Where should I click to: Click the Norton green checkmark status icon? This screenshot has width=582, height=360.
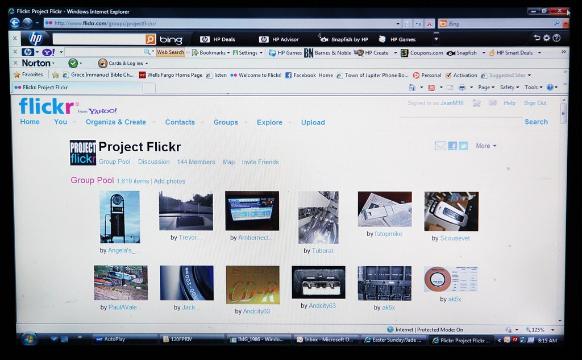pyautogui.click(x=73, y=63)
